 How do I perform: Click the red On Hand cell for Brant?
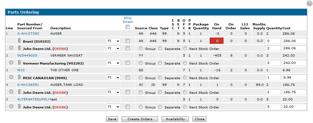[x=217, y=41]
